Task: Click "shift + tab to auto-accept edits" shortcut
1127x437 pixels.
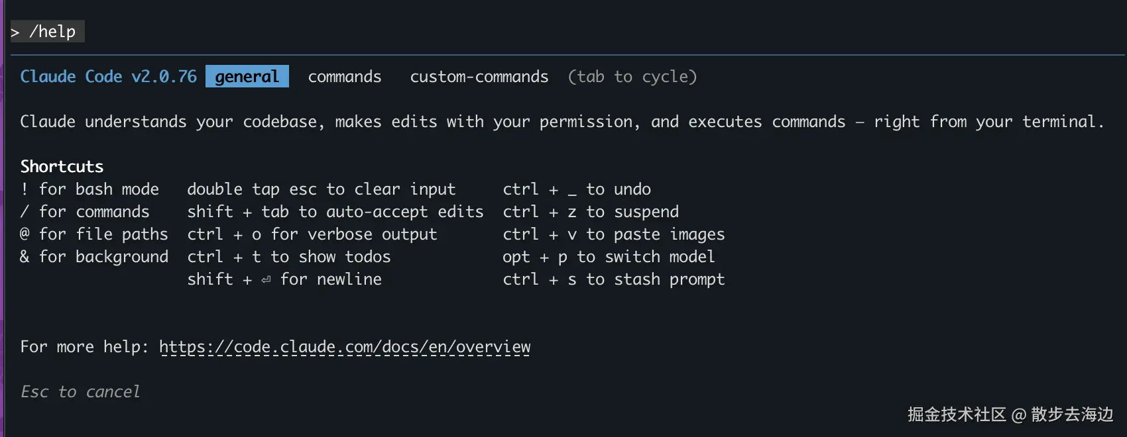Action: pos(335,212)
